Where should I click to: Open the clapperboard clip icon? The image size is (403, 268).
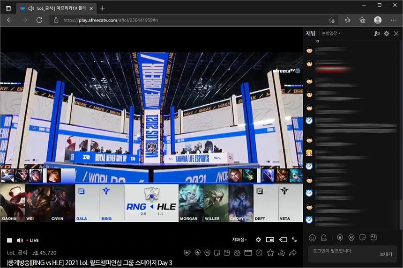coord(248,253)
